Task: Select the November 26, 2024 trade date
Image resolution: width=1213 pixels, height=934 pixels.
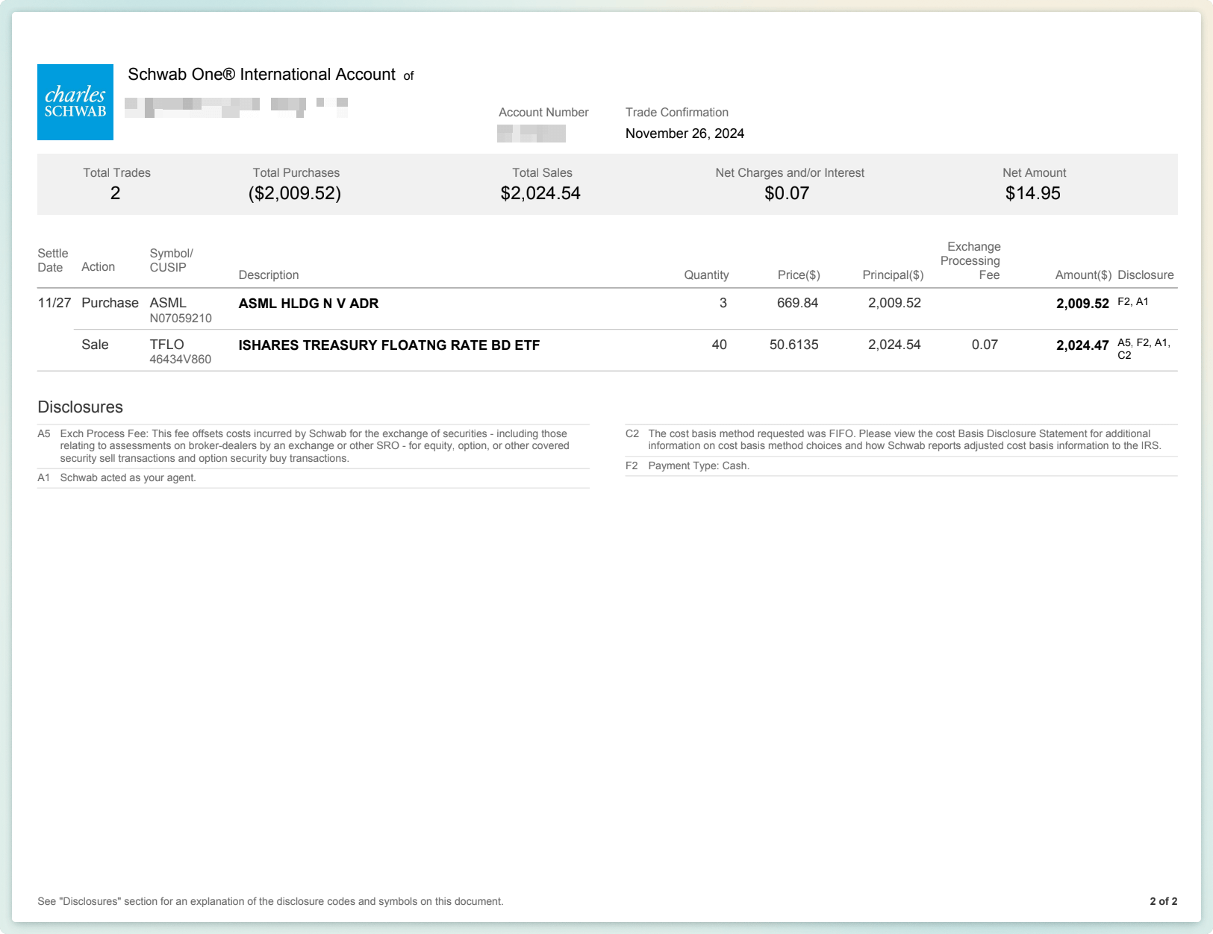Action: tap(685, 134)
